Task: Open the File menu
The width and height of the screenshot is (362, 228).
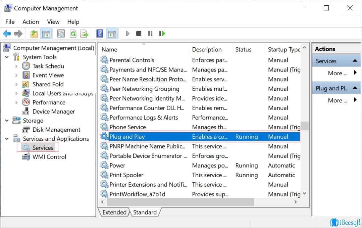Action: click(x=10, y=22)
